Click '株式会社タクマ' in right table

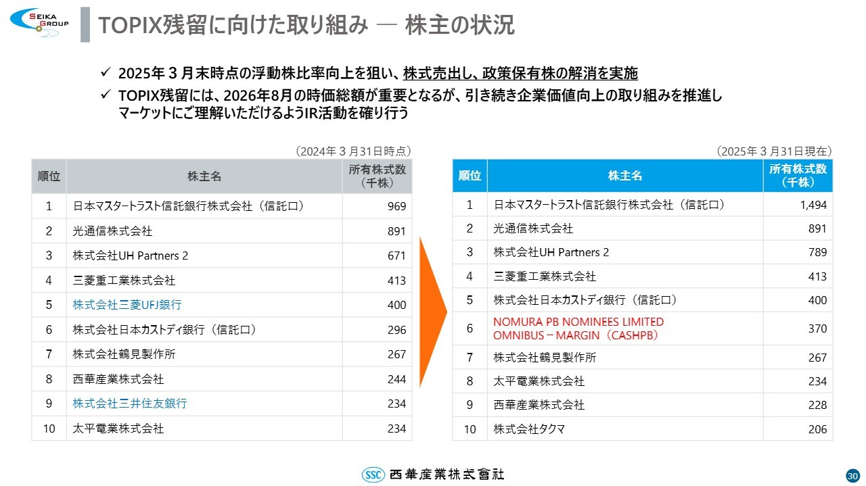coord(529,429)
